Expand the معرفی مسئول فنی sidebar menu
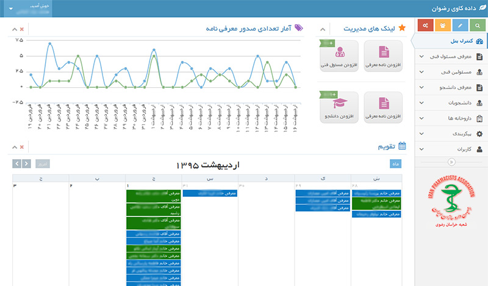 coord(451,57)
